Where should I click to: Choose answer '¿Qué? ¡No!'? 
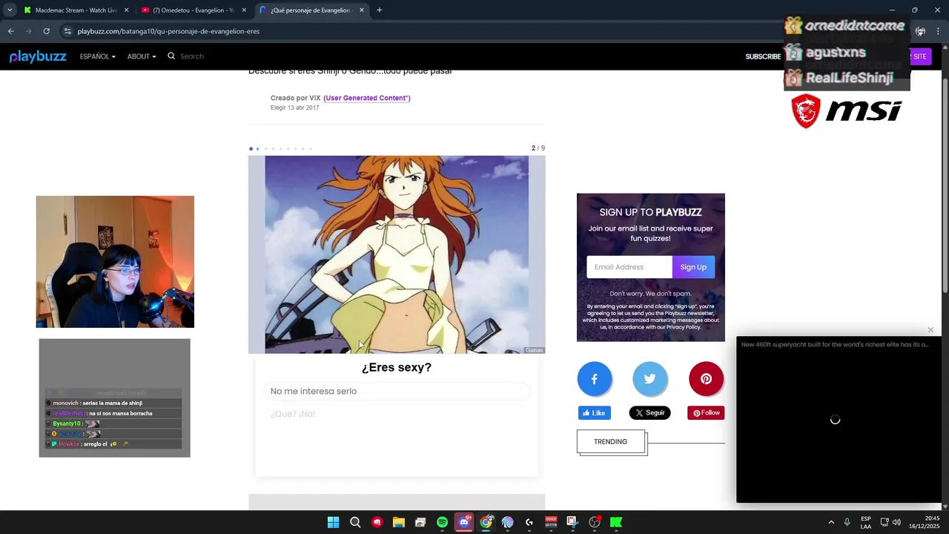397,414
